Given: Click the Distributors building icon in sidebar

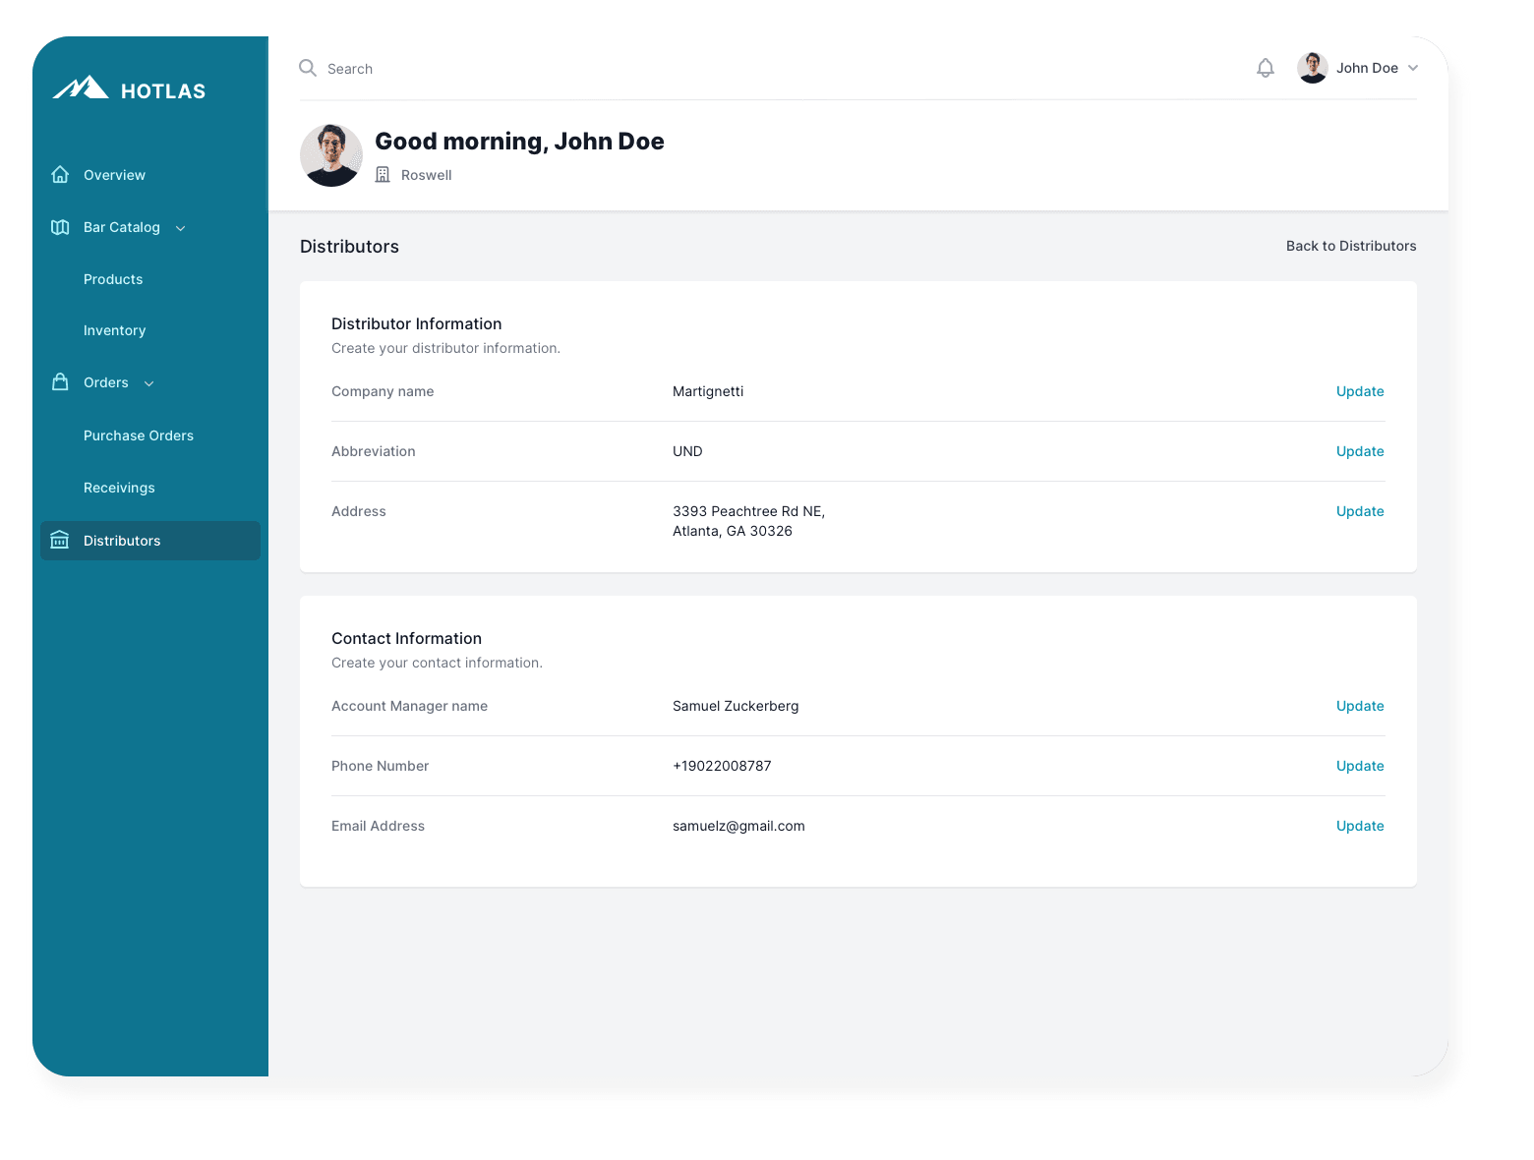Looking at the screenshot, I should 60,540.
